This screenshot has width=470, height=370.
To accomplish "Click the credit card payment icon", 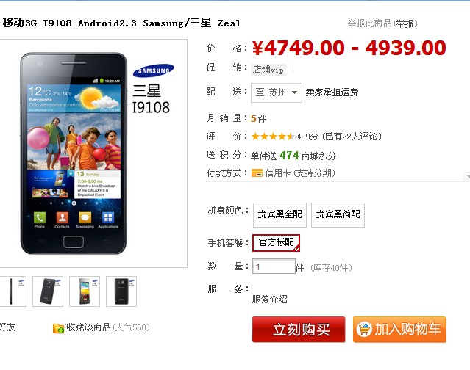I will pos(257,173).
